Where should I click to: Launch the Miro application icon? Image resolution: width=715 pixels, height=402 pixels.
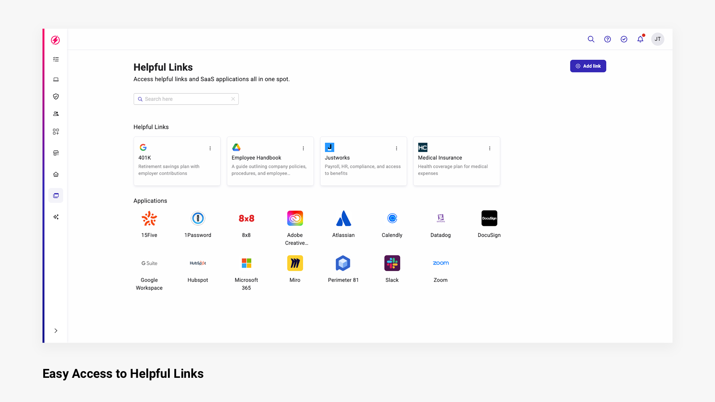(295, 263)
